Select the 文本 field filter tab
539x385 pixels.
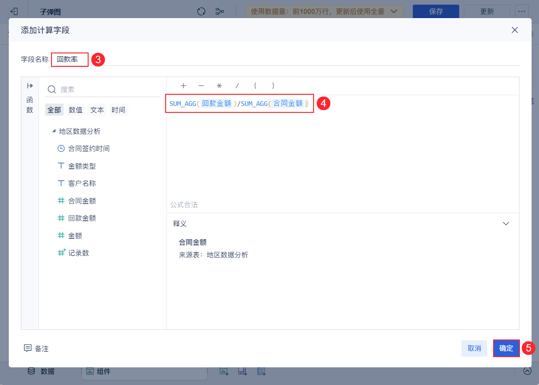click(x=97, y=110)
